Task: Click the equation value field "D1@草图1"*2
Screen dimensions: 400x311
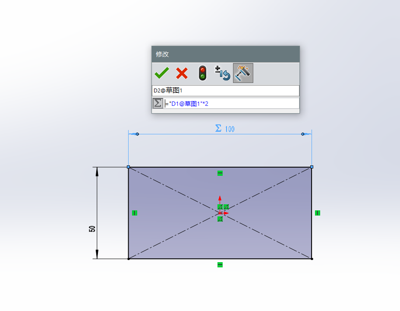Action: pos(231,103)
